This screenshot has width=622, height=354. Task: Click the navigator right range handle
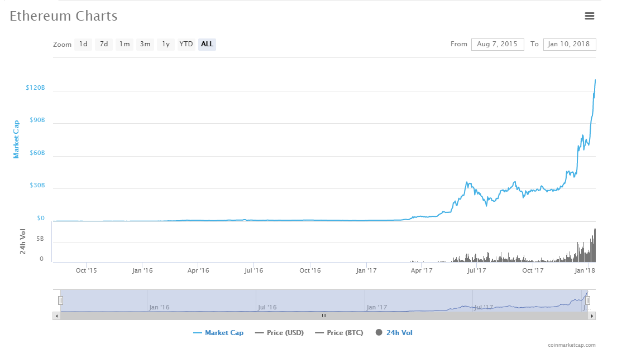click(587, 300)
